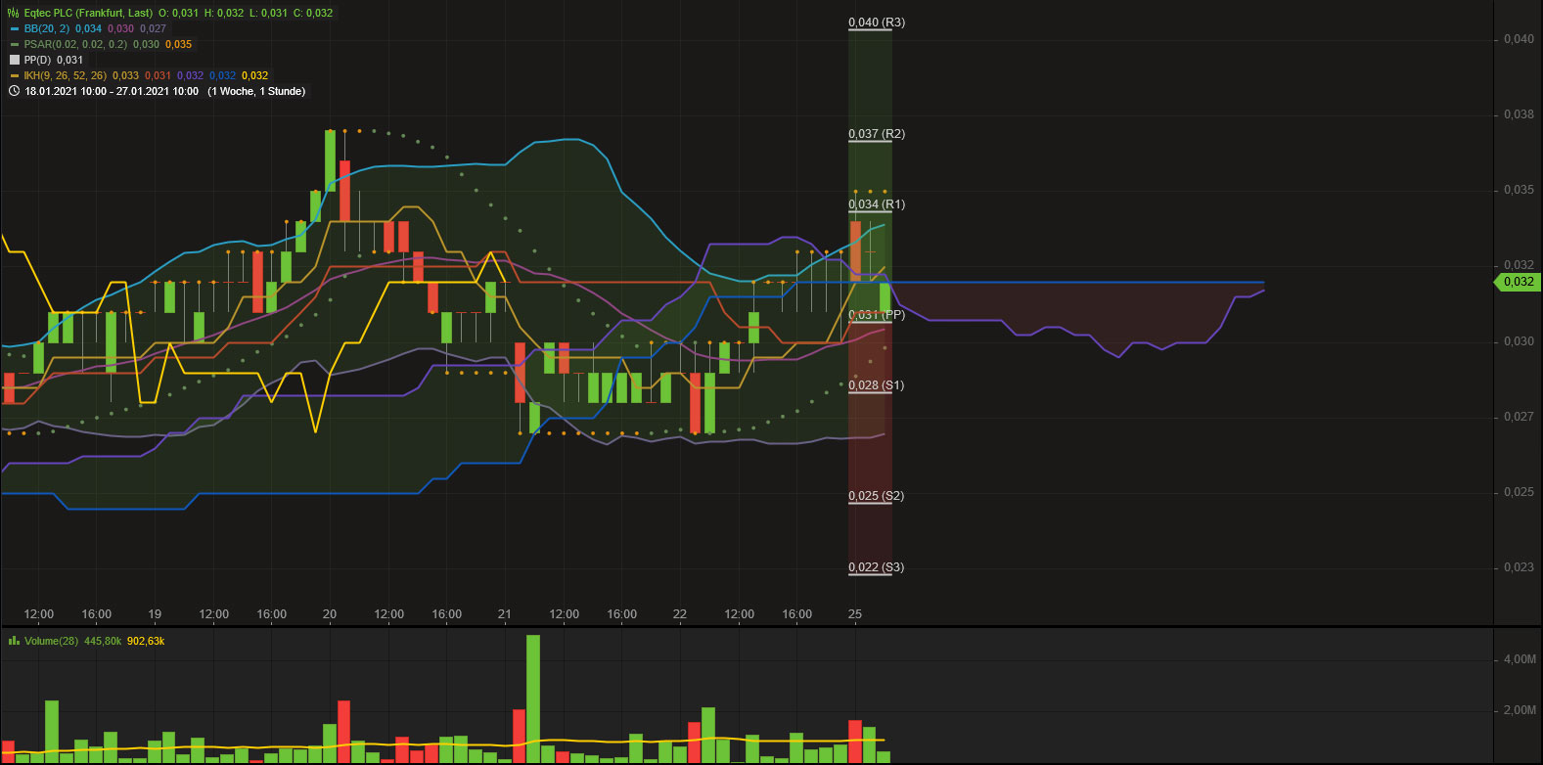The image size is (1543, 765).
Task: Click the Volume bar-chart icon
Action: point(14,641)
